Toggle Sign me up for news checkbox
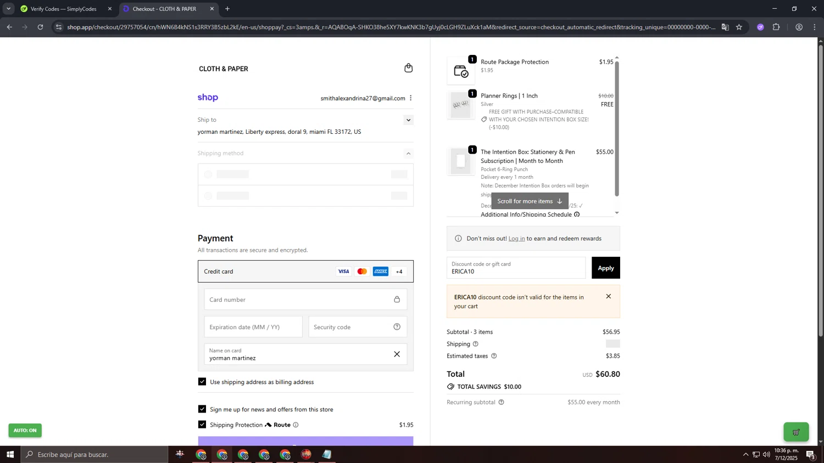Viewport: 824px width, 463px height. point(202,409)
